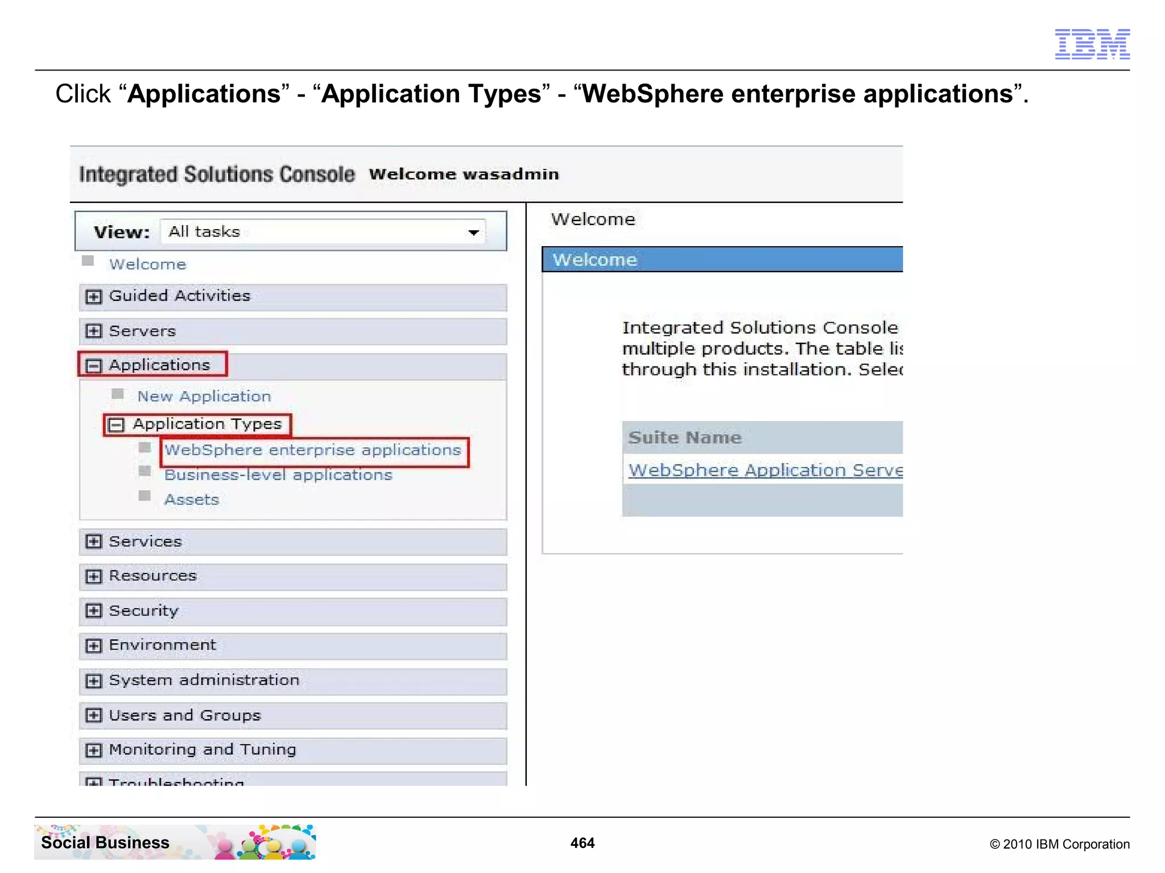Viewport: 1165px width, 873px height.
Task: Select Application Types label
Action: tap(208, 424)
